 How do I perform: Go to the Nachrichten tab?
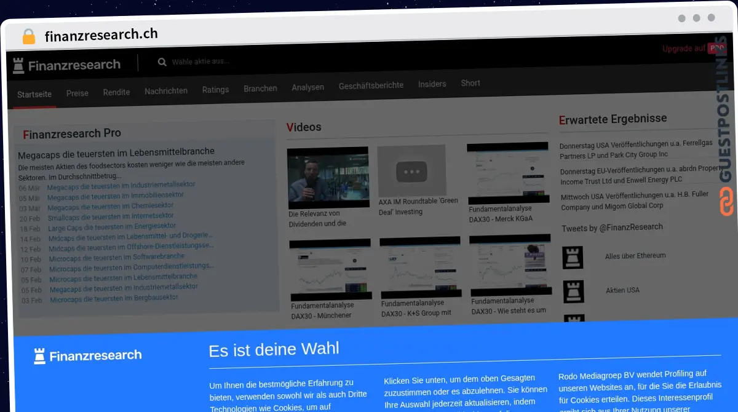click(166, 91)
